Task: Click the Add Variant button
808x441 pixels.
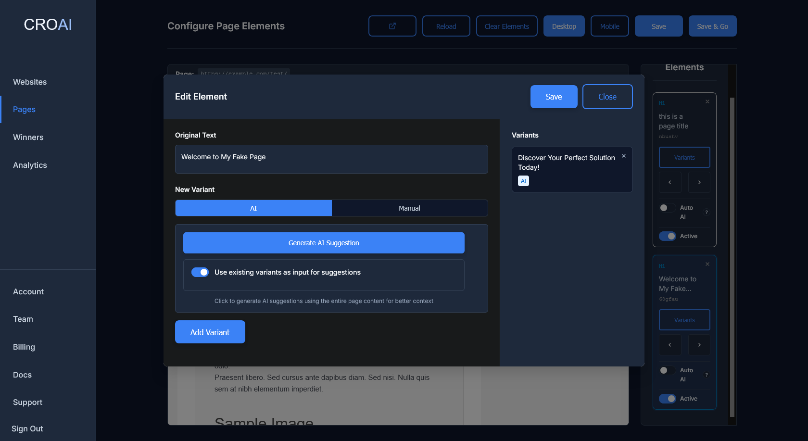Action: [x=210, y=332]
